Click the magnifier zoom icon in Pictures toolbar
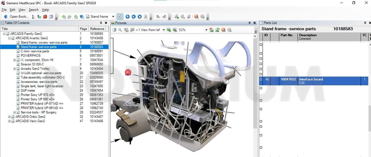 click(x=120, y=30)
